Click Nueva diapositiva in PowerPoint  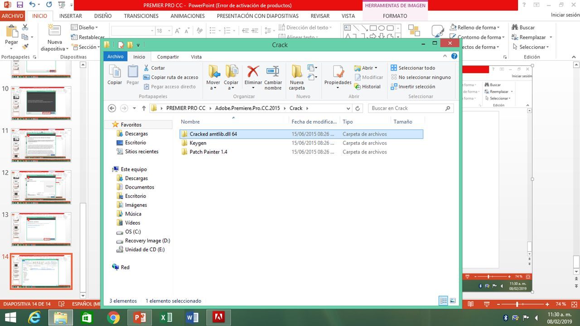pyautogui.click(x=54, y=38)
